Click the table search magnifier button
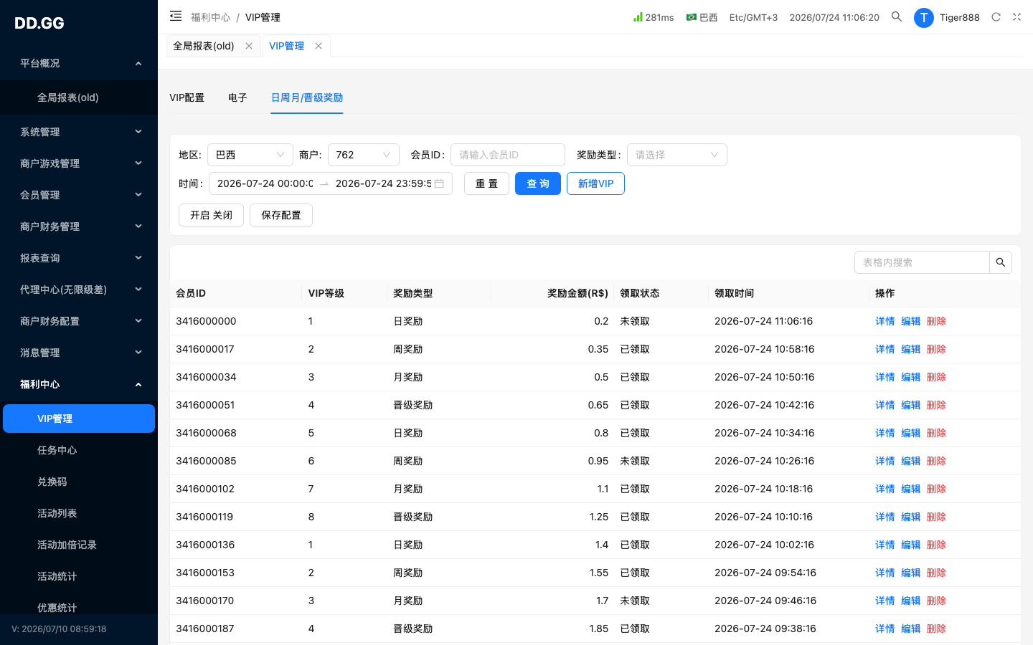The height and width of the screenshot is (645, 1033). pos(1001,262)
